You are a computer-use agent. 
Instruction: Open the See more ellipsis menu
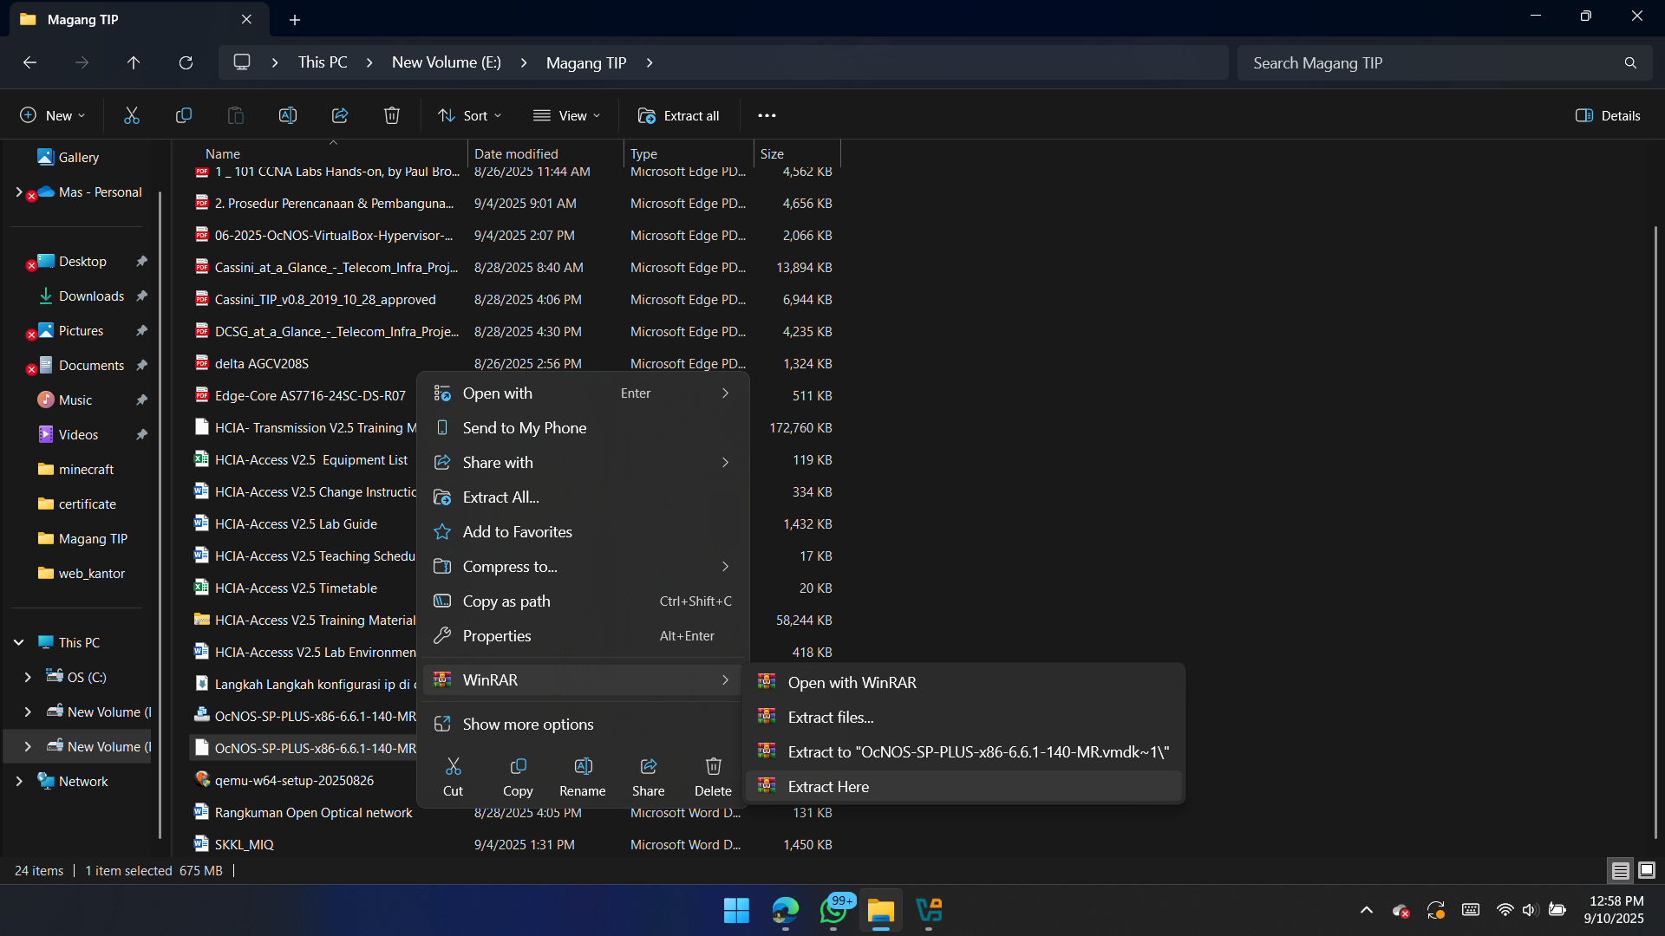click(767, 115)
